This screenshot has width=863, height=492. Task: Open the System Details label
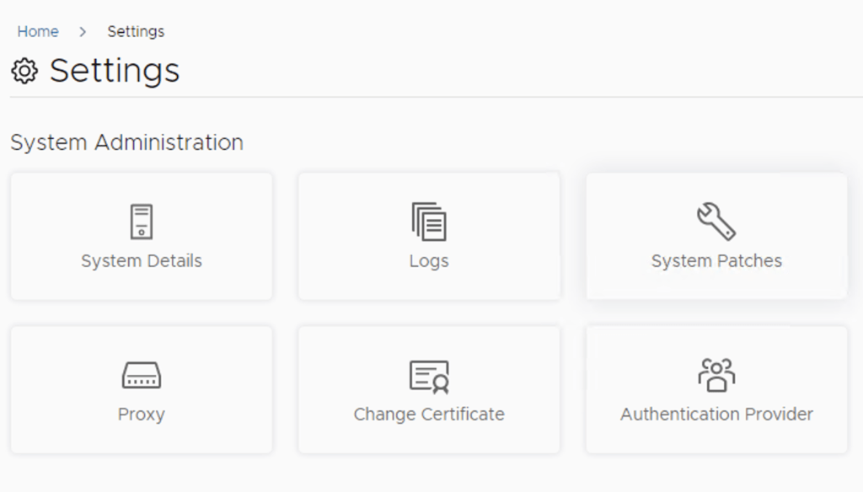[142, 261]
